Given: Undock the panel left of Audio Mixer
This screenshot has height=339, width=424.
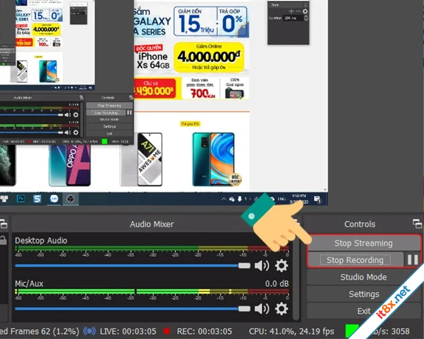Looking at the screenshot, I should (4, 224).
